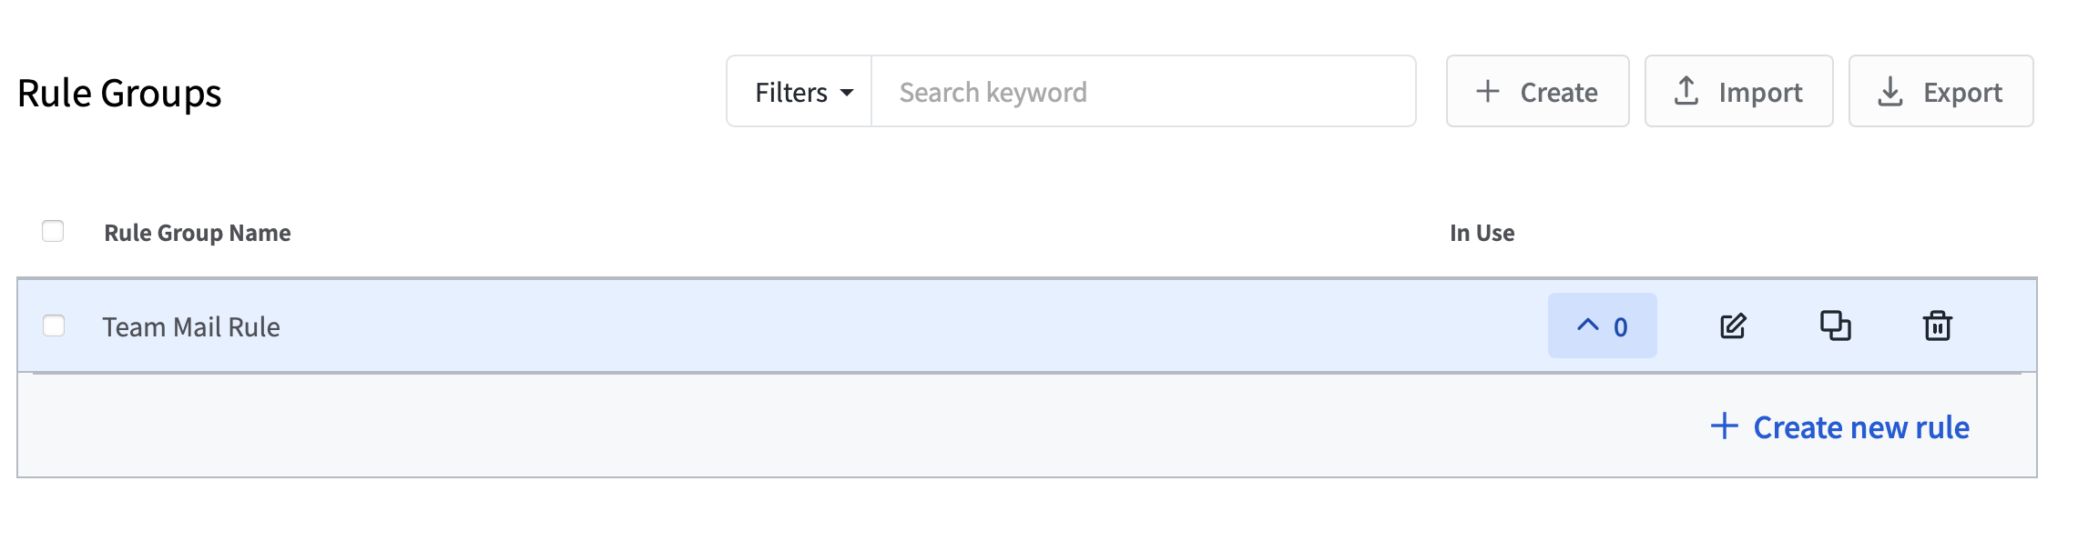The image size is (2078, 551).
Task: Click the upload arrow icon on Import
Action: [1686, 91]
